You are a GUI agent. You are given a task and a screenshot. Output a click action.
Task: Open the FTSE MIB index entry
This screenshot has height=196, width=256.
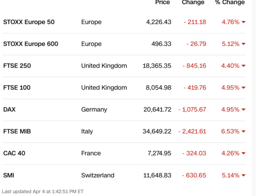(x=17, y=131)
